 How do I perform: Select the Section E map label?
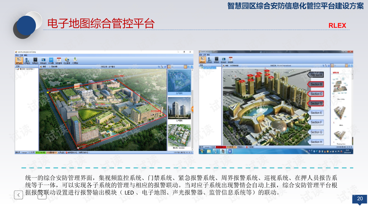click(x=317, y=113)
